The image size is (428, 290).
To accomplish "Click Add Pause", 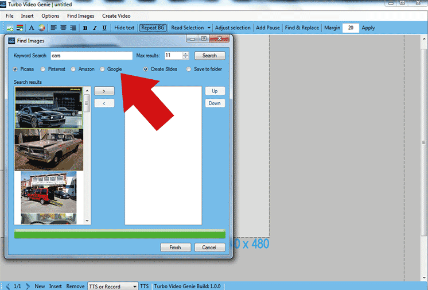I will click(268, 28).
